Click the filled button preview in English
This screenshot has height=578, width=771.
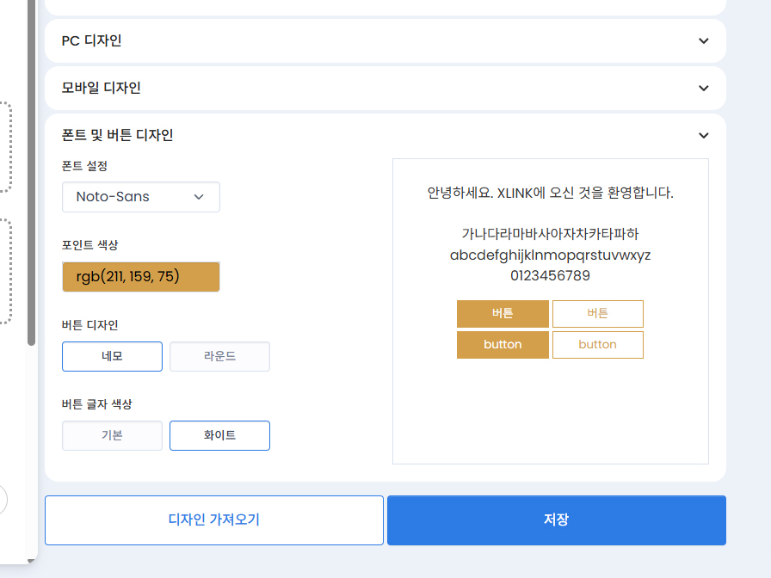[503, 344]
